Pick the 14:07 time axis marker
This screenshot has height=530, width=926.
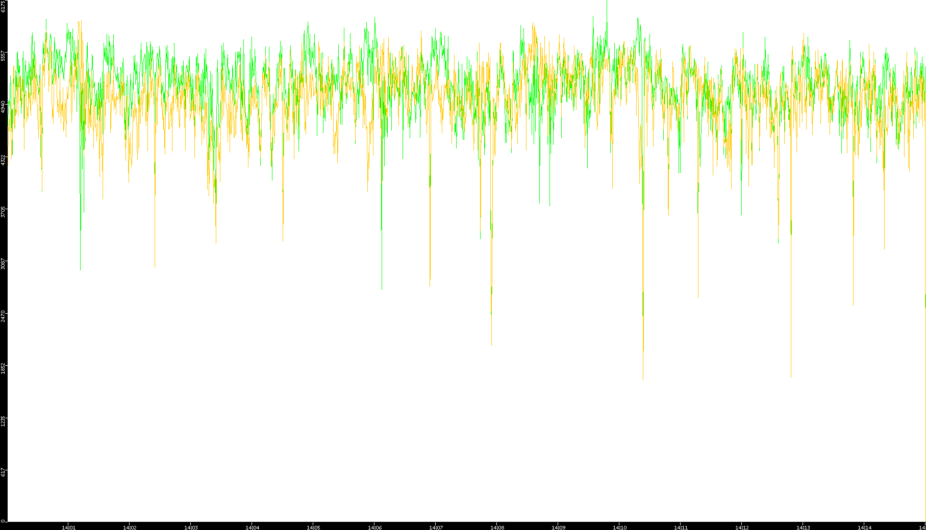[436, 527]
